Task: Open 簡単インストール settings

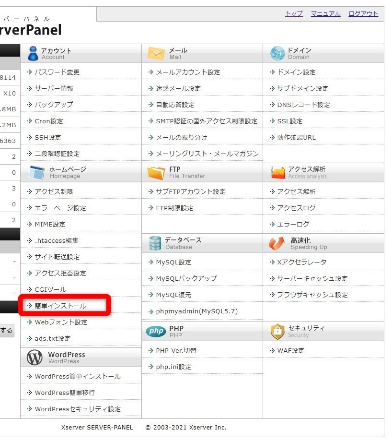Action: (x=54, y=306)
